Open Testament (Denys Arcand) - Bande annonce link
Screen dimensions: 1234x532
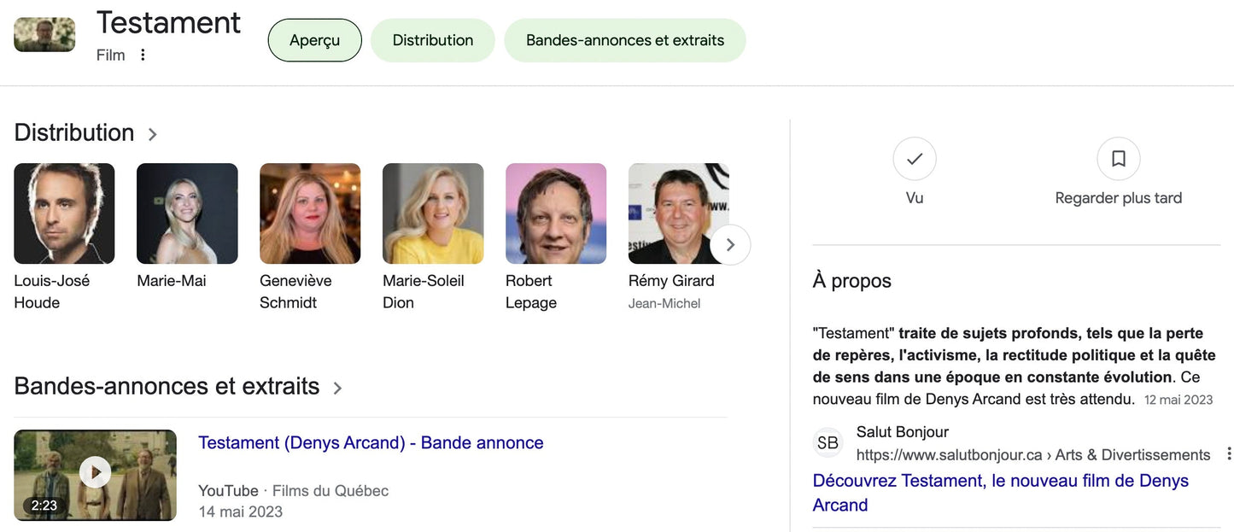pyautogui.click(x=371, y=442)
